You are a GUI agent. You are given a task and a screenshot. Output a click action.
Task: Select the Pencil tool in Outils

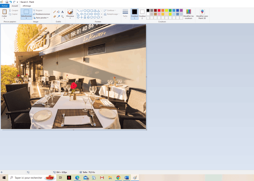pyautogui.click(x=55, y=12)
